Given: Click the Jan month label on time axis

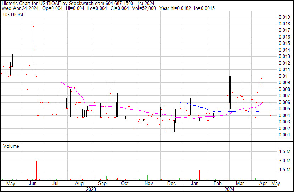Looking at the screenshot, I should pyautogui.click(x=194, y=183).
